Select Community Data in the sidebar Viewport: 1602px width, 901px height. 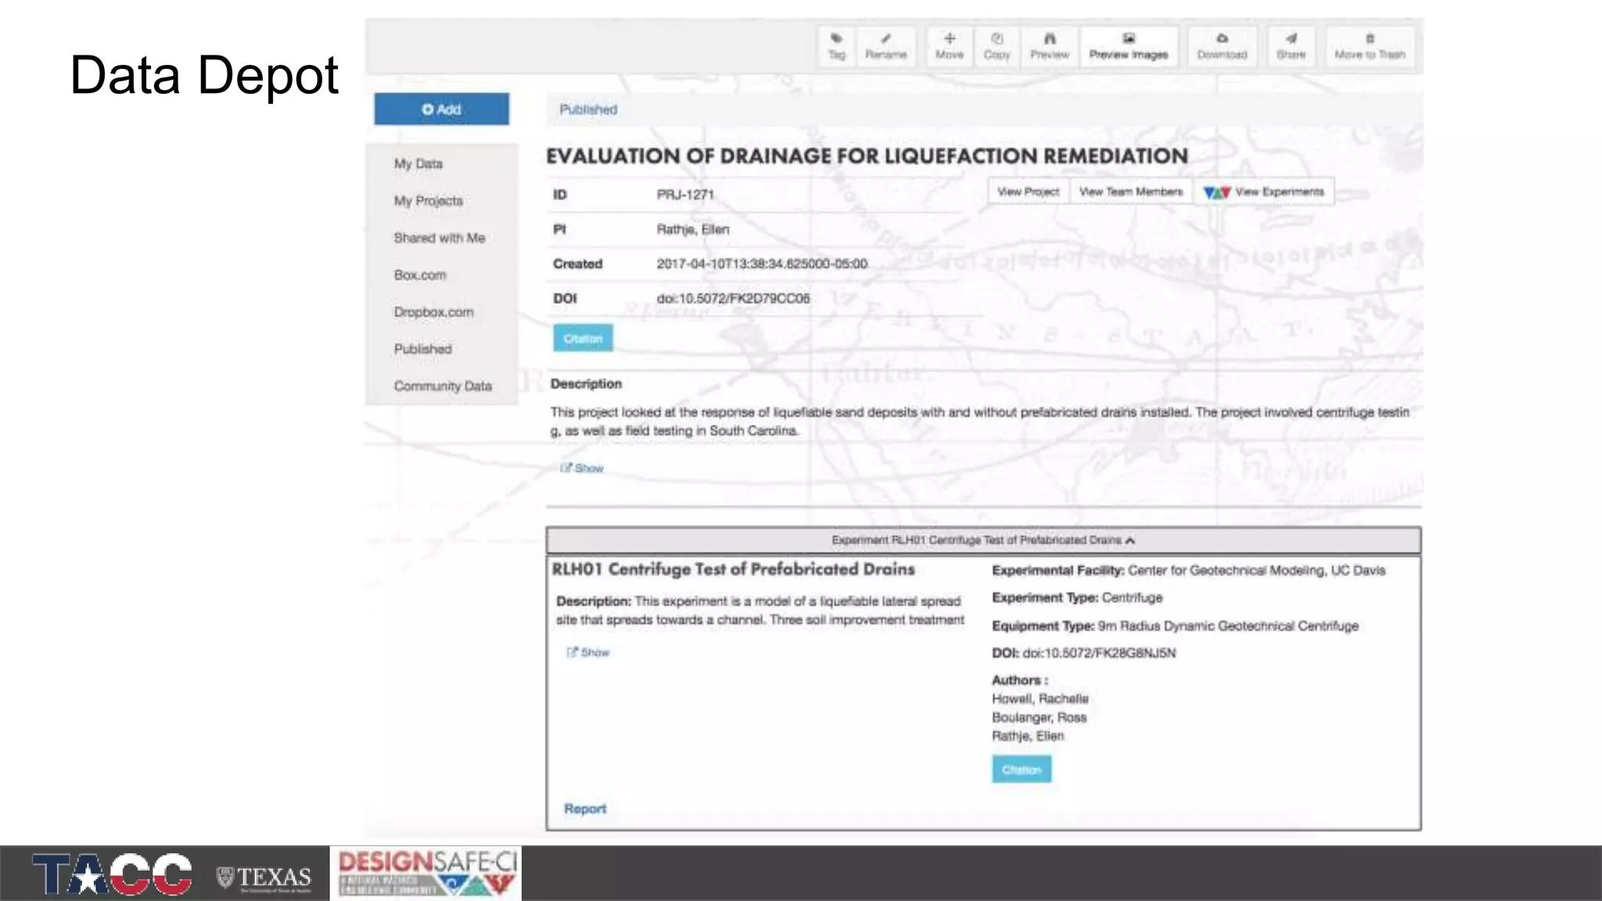point(442,386)
